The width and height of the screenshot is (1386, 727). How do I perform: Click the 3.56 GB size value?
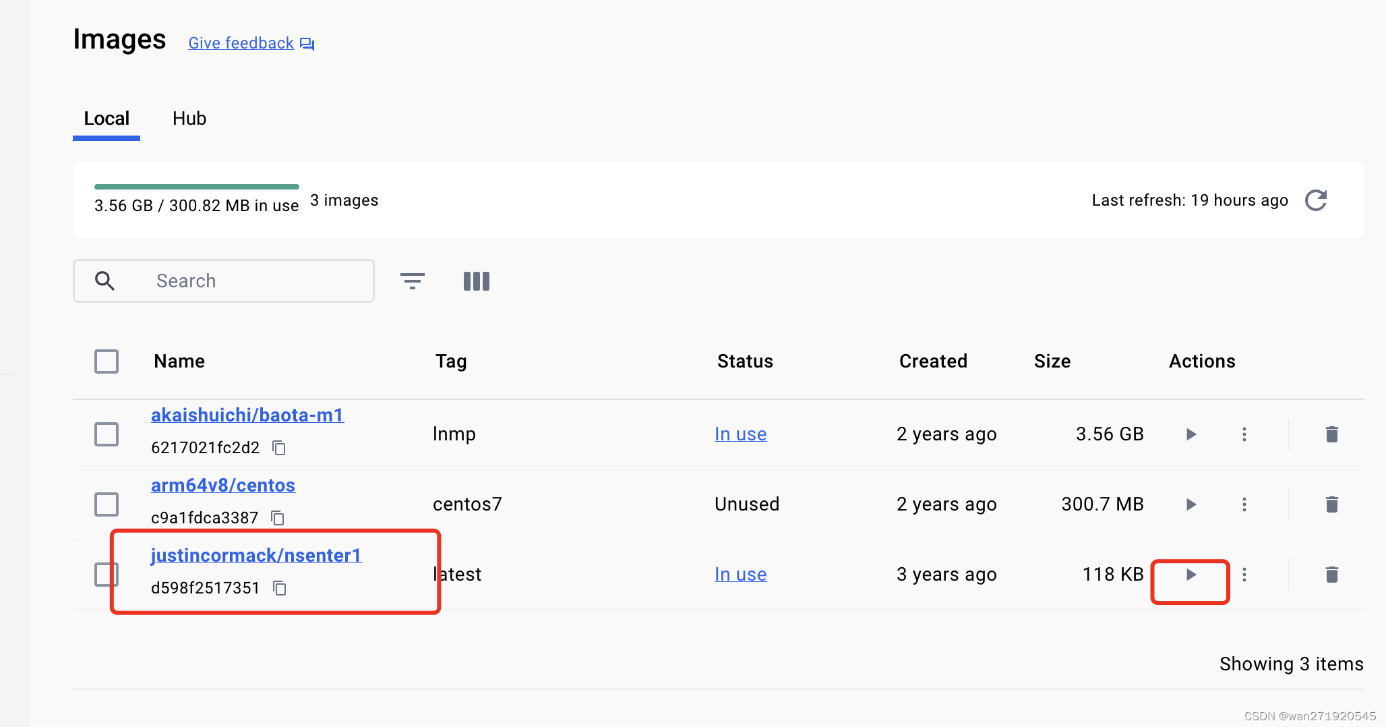click(1110, 434)
